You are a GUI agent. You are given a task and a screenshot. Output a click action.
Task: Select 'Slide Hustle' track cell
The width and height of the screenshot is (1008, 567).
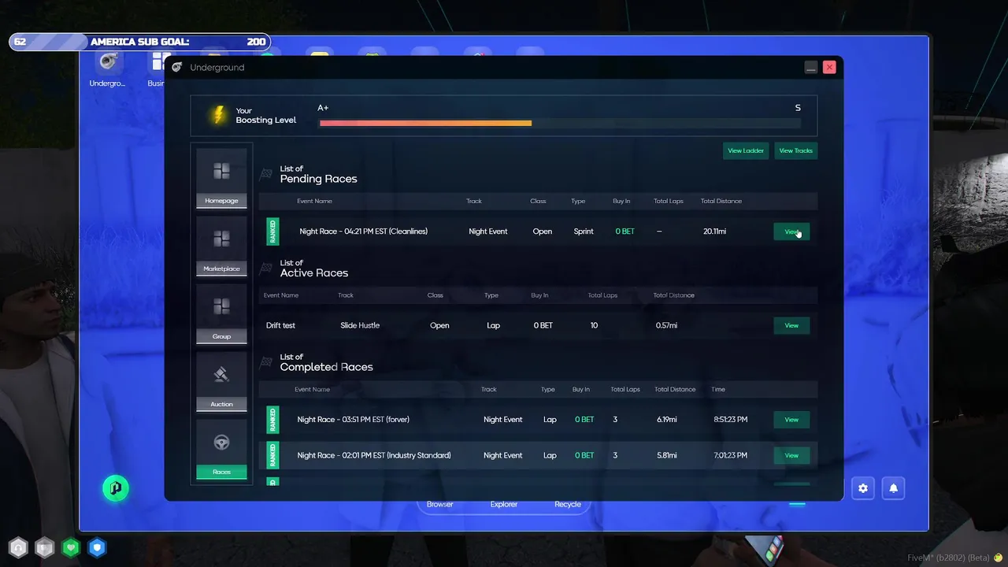coord(360,325)
